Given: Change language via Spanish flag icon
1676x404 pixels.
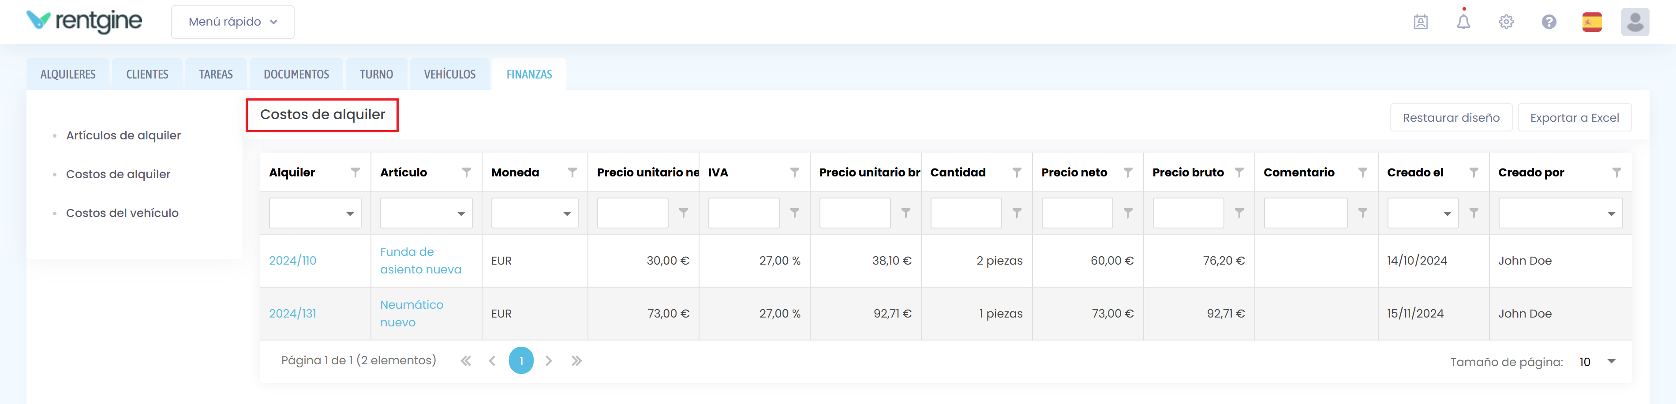Looking at the screenshot, I should click(1591, 22).
